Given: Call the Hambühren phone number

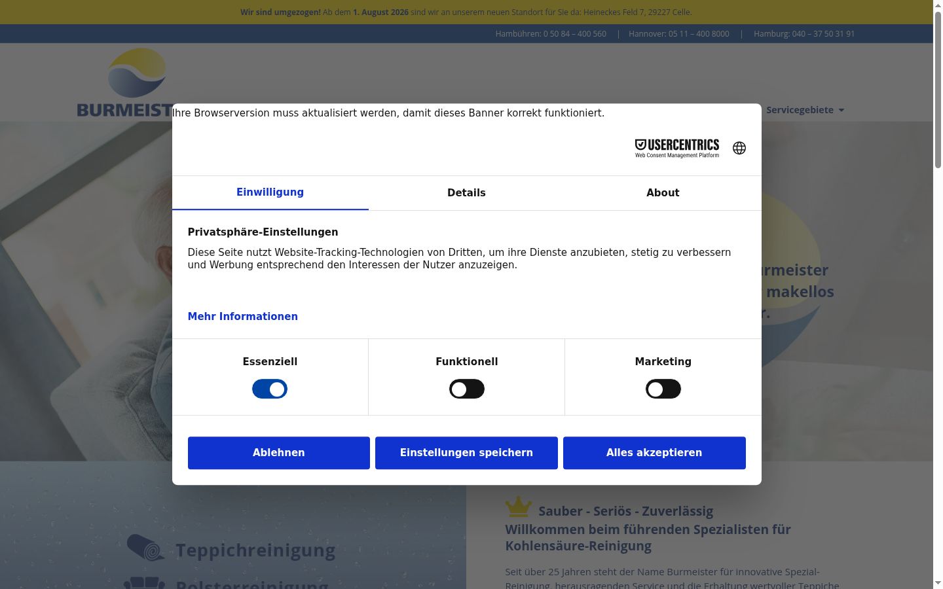Looking at the screenshot, I should click(x=551, y=34).
